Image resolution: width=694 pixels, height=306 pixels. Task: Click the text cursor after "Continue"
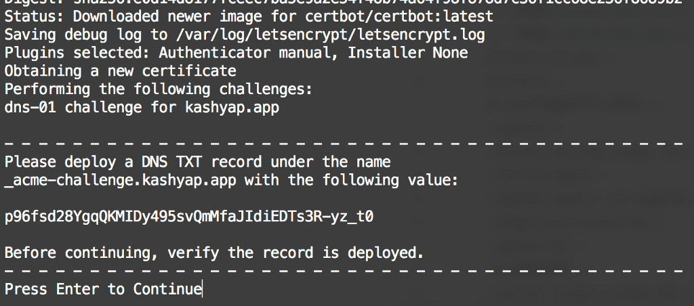[x=203, y=290]
